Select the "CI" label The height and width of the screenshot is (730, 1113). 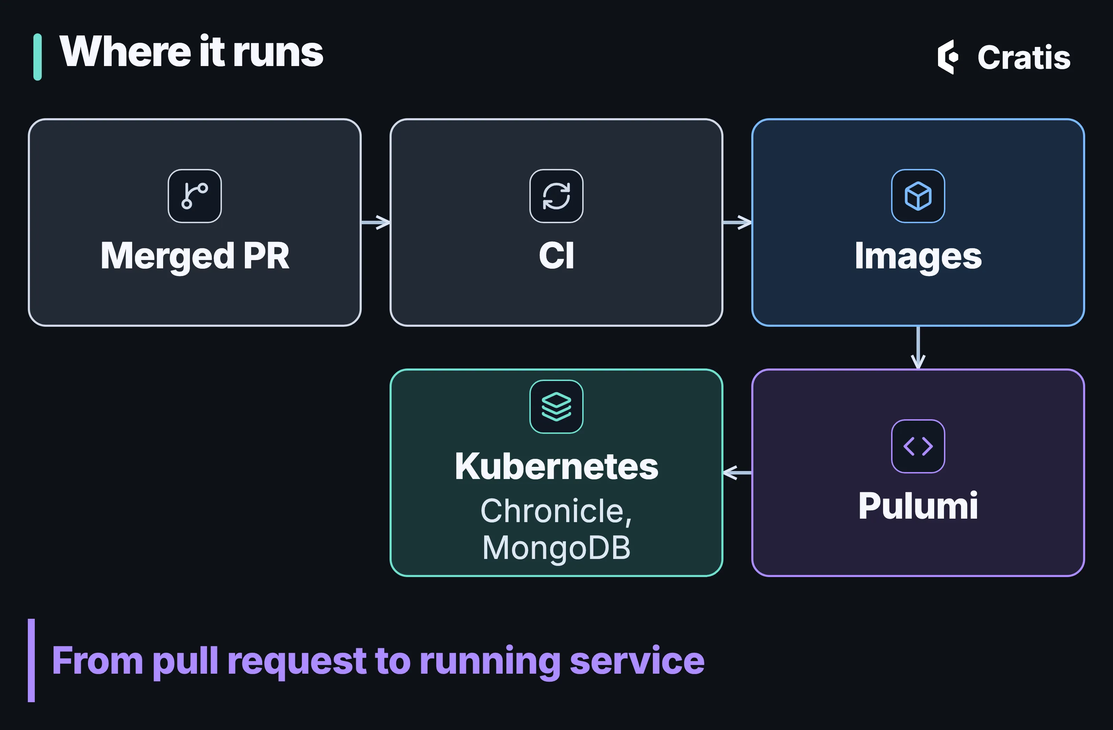pos(556,255)
